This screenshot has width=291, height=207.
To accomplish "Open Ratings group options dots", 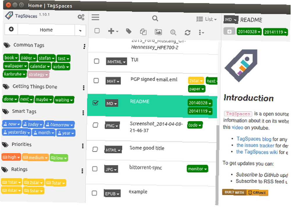I will [x=82, y=171].
